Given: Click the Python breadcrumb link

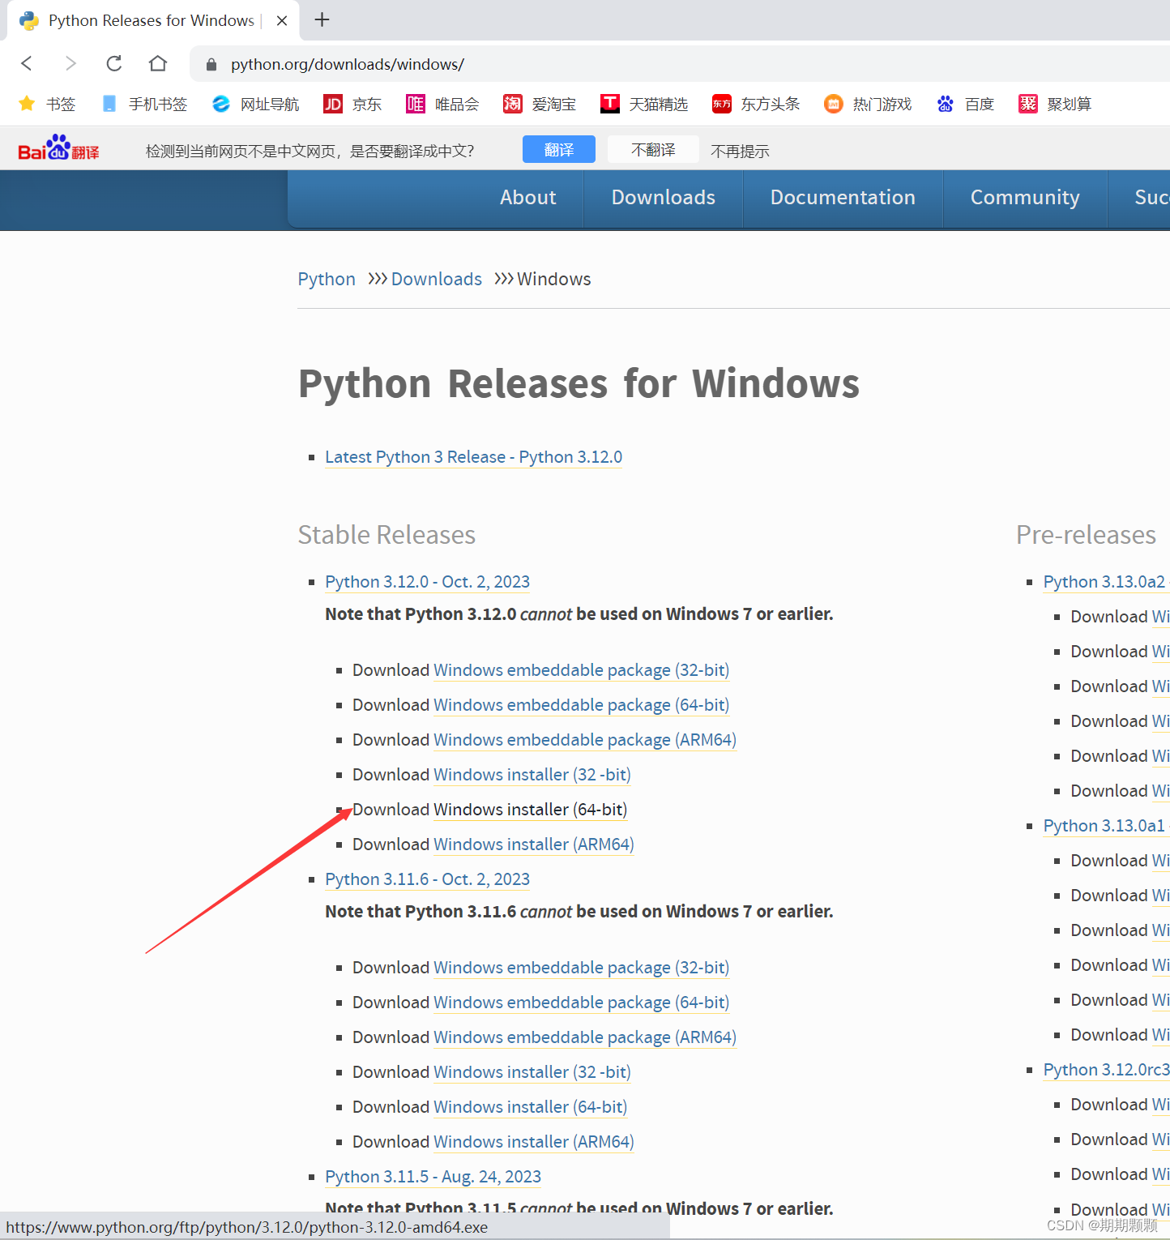Looking at the screenshot, I should coord(327,279).
